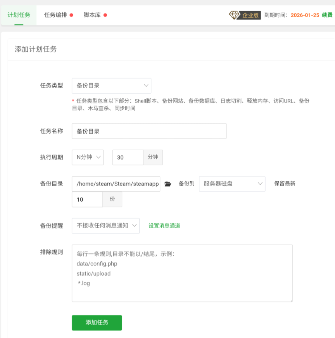Switch to the 计划任务 tab

[19, 15]
